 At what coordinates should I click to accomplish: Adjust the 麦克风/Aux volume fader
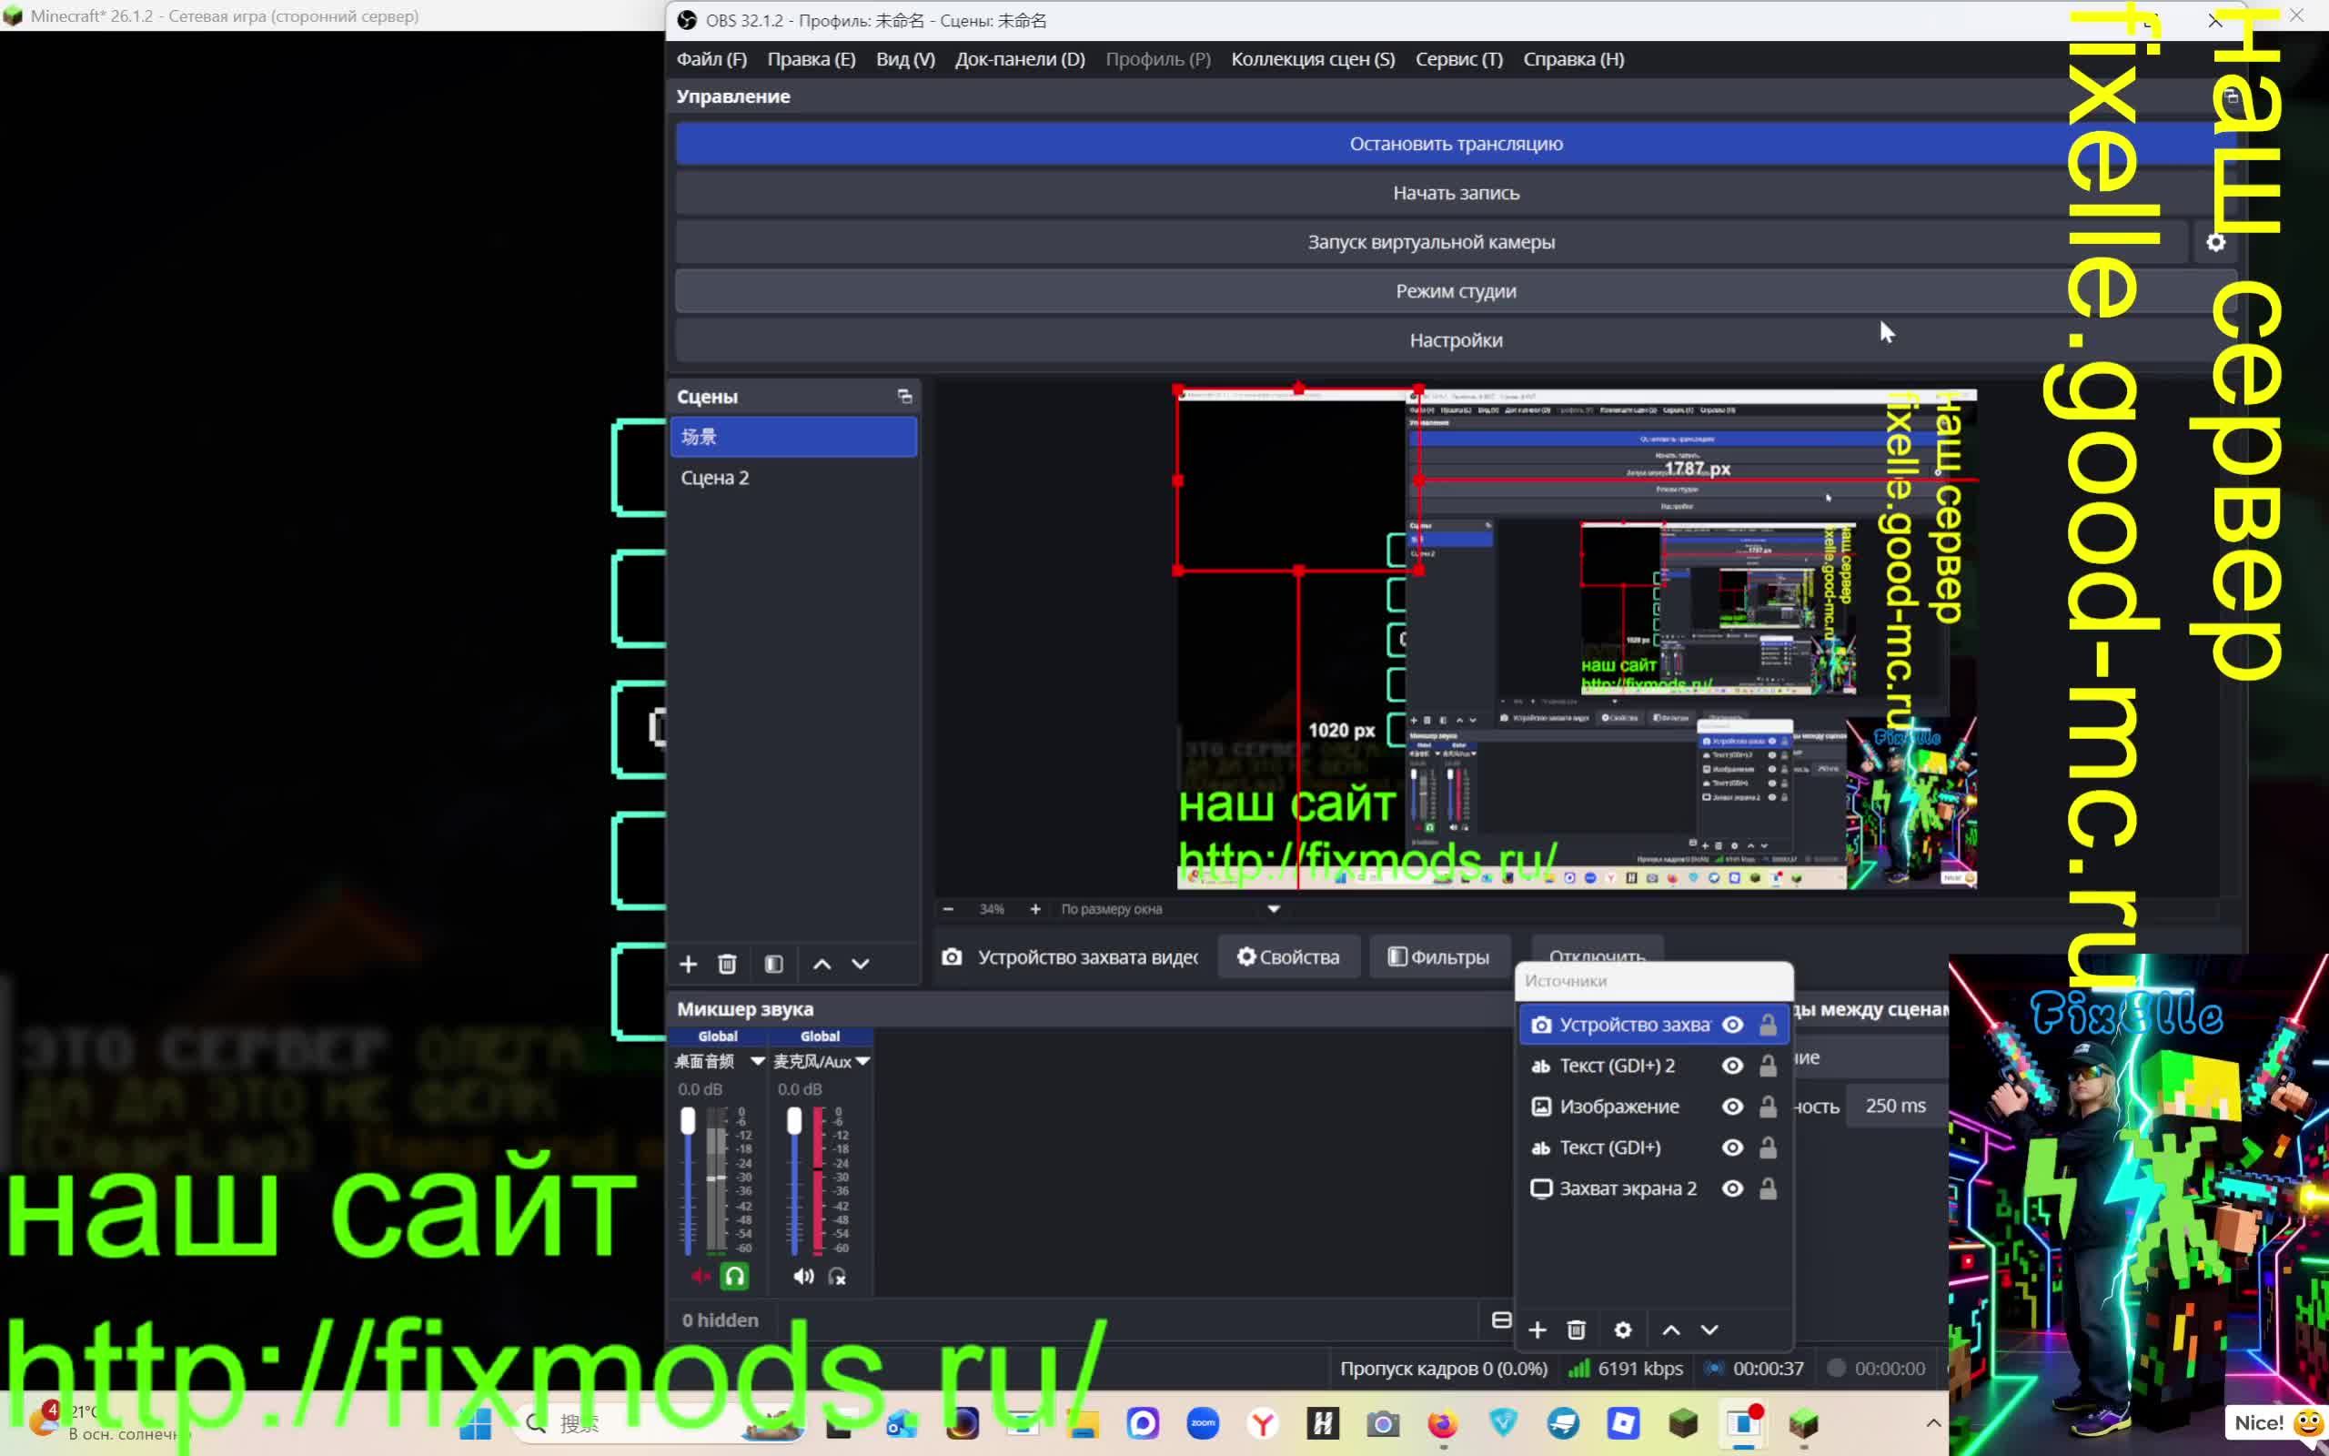point(794,1121)
